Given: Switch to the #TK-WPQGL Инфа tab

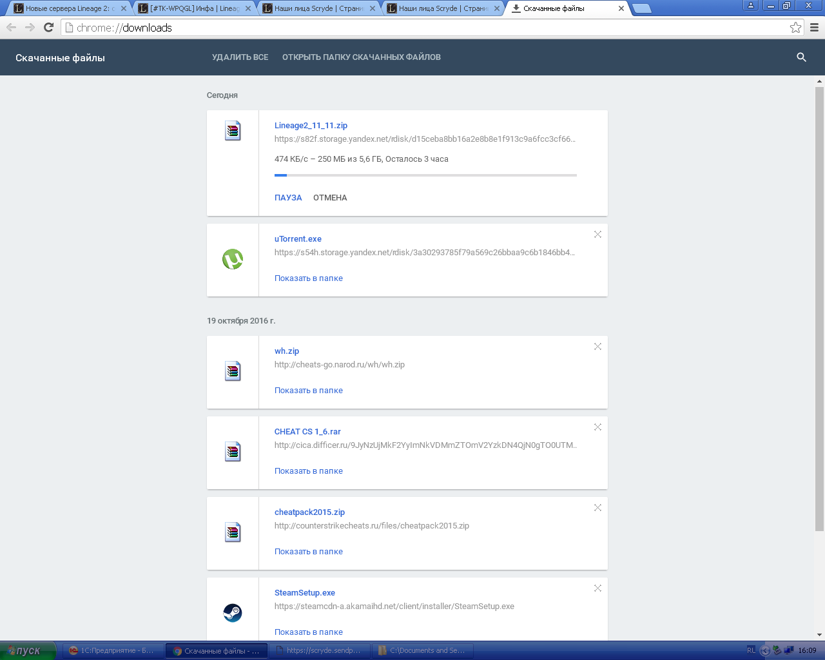Looking at the screenshot, I should (192, 8).
